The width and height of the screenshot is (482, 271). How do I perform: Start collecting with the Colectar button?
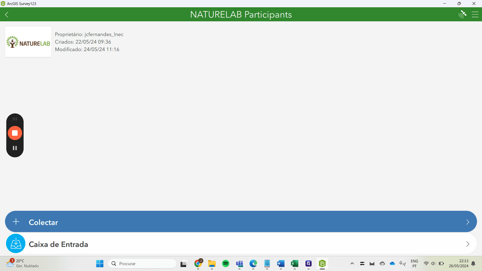pos(241,222)
